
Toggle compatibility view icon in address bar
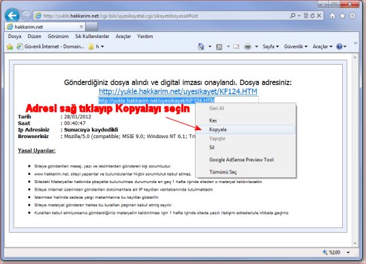click(306, 16)
